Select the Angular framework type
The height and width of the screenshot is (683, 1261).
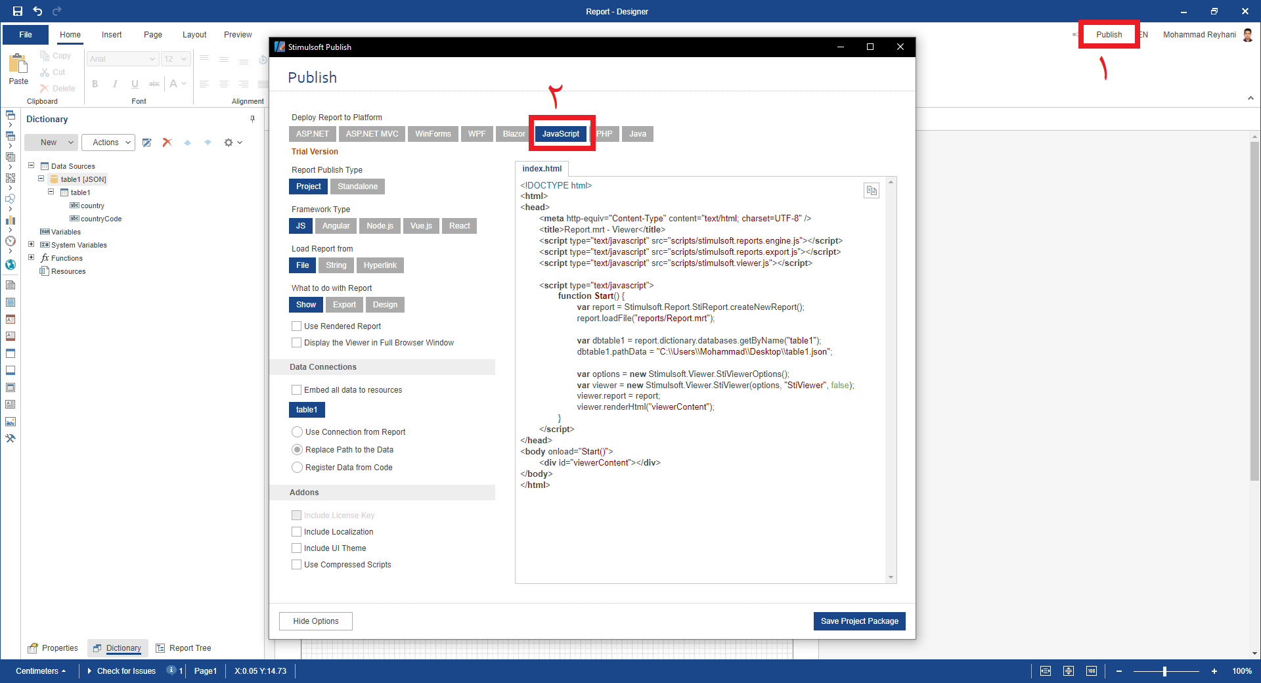[336, 226]
